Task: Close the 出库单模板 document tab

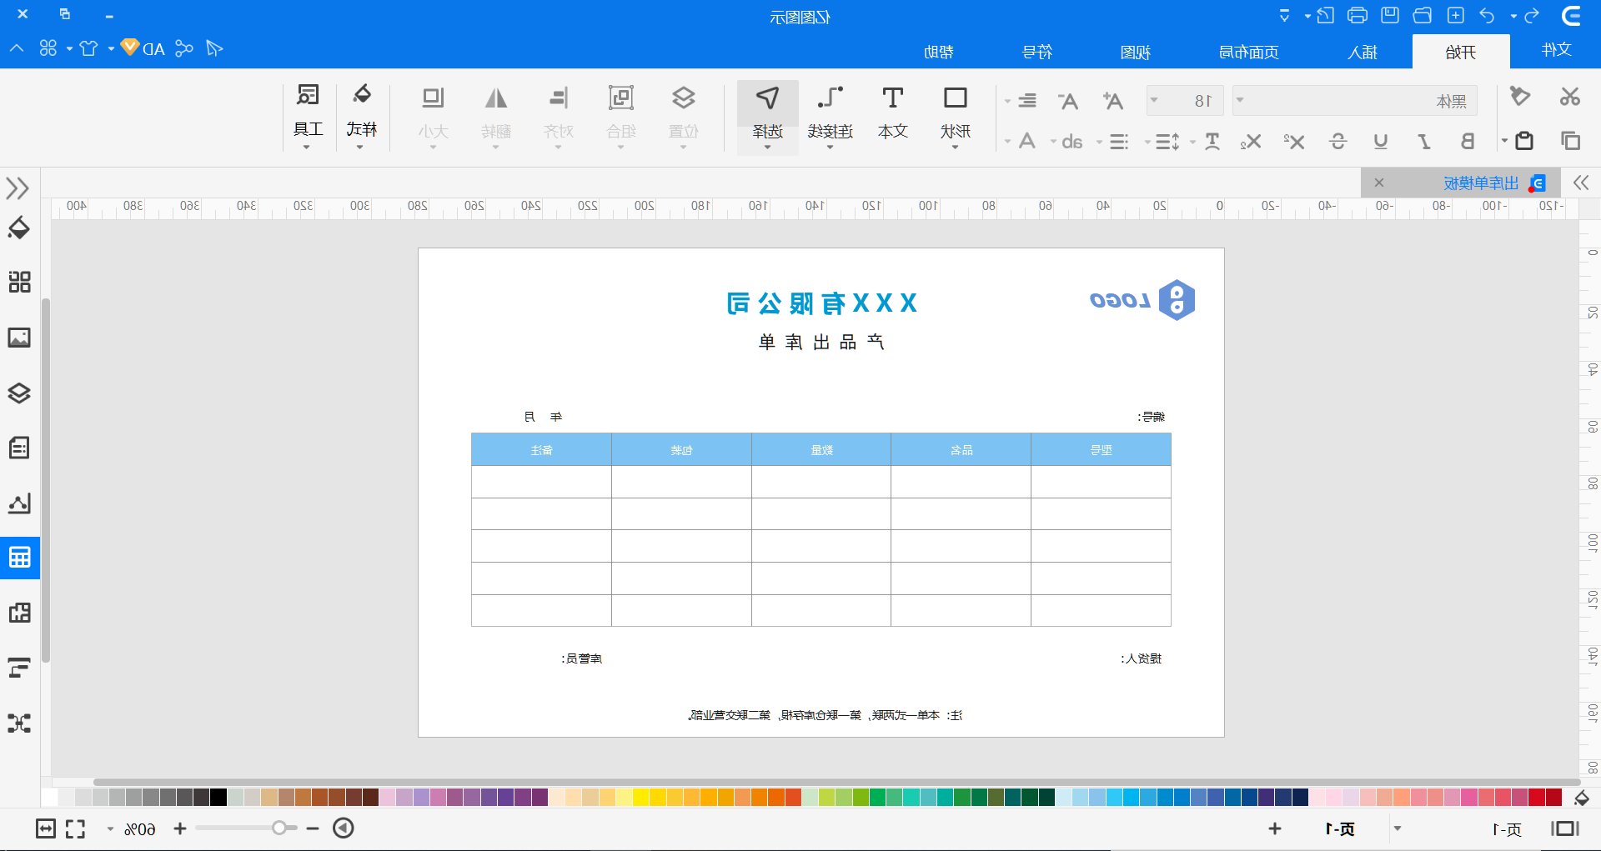Action: (x=1379, y=183)
